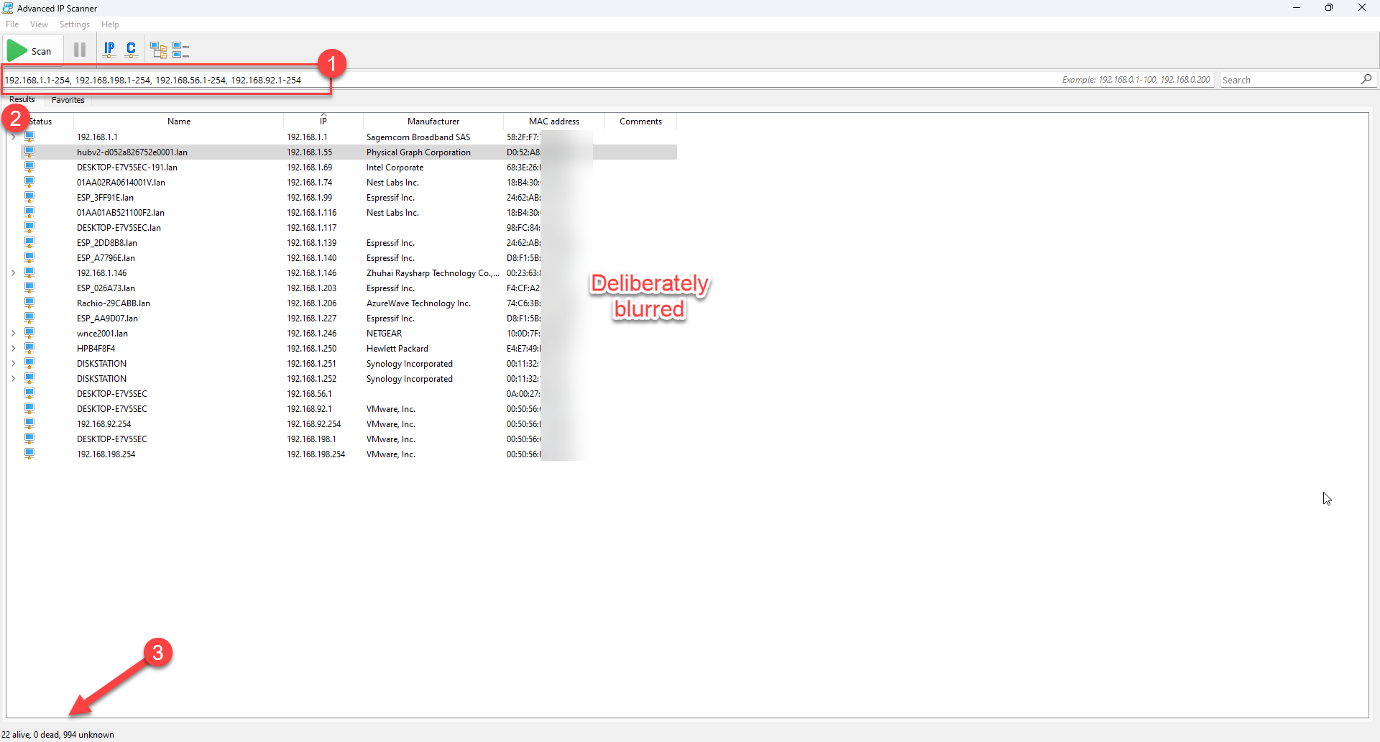1380x742 pixels.
Task: Sort by the Manufacturer column header
Action: 433,122
